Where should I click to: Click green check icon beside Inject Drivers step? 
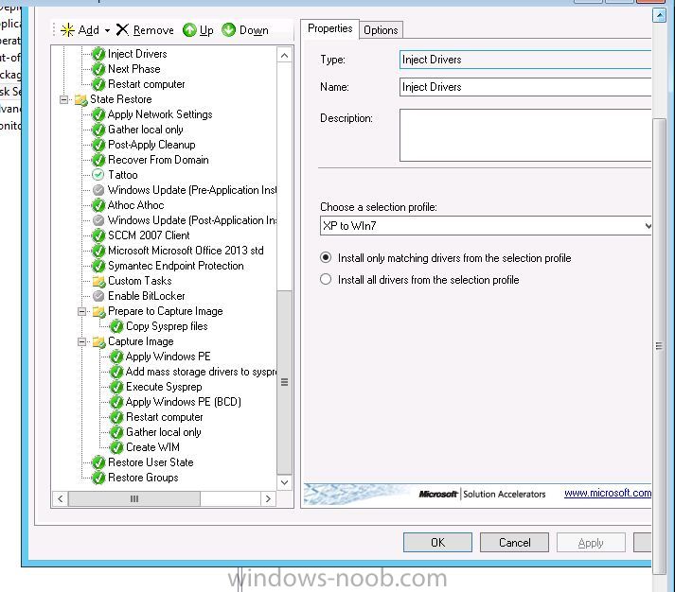(98, 54)
